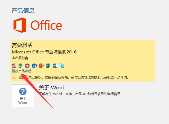Viewport: 169px width, 124px height.
Task: Click the 本产品包含 label
Action: 20,58
